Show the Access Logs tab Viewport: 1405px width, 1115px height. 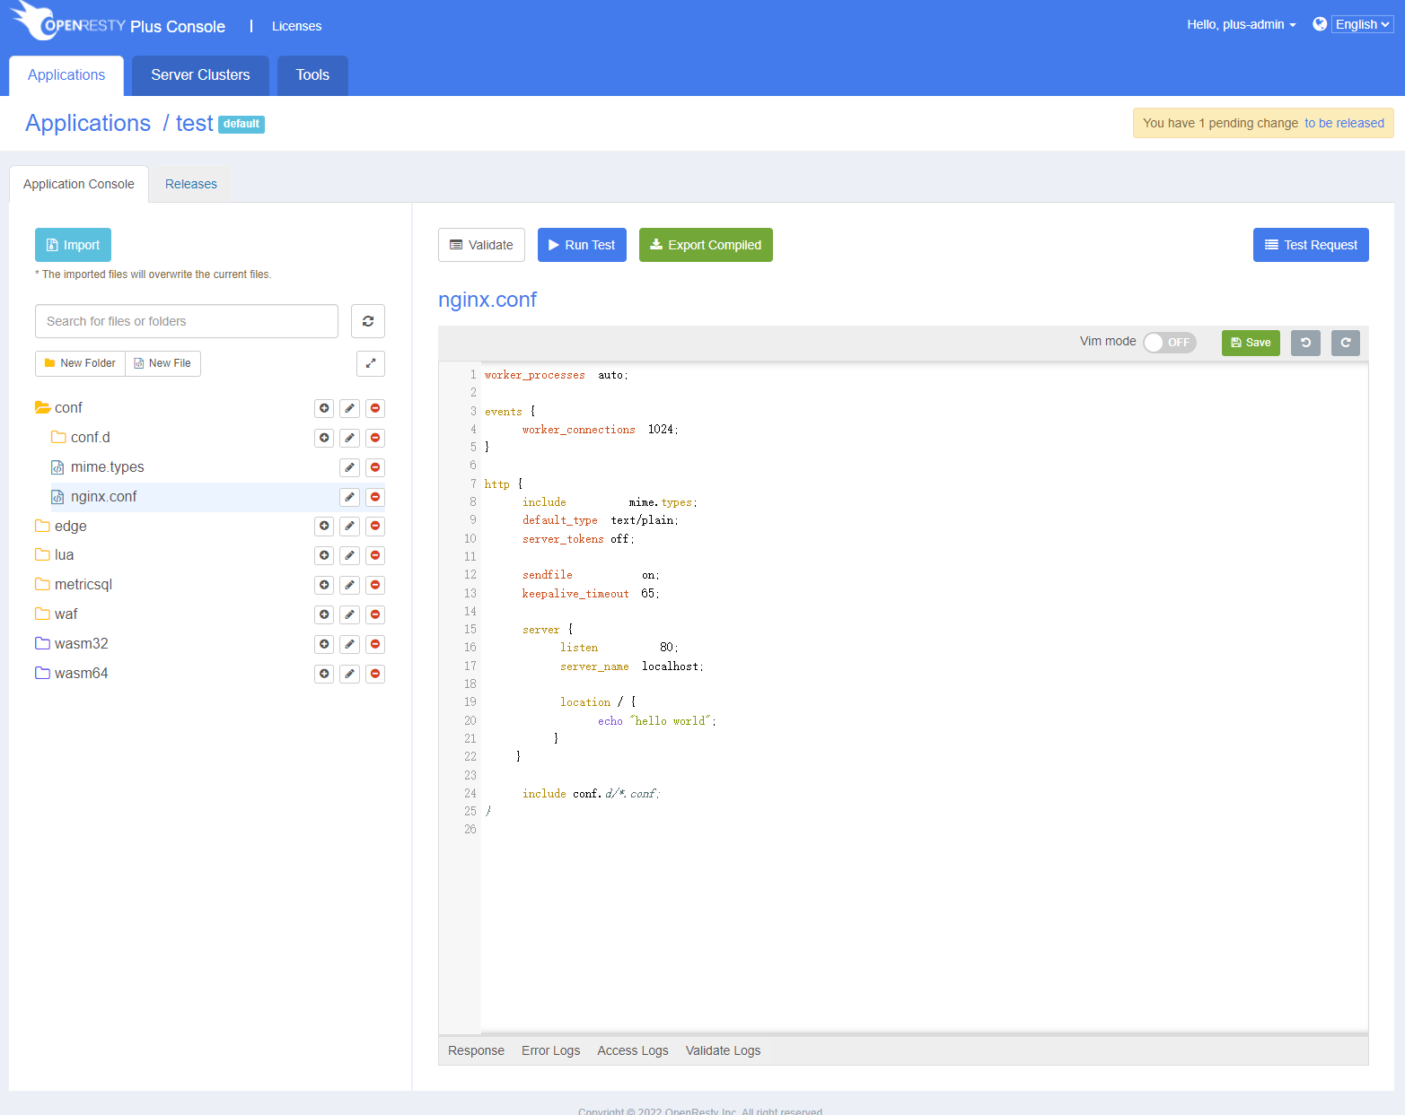(633, 1050)
